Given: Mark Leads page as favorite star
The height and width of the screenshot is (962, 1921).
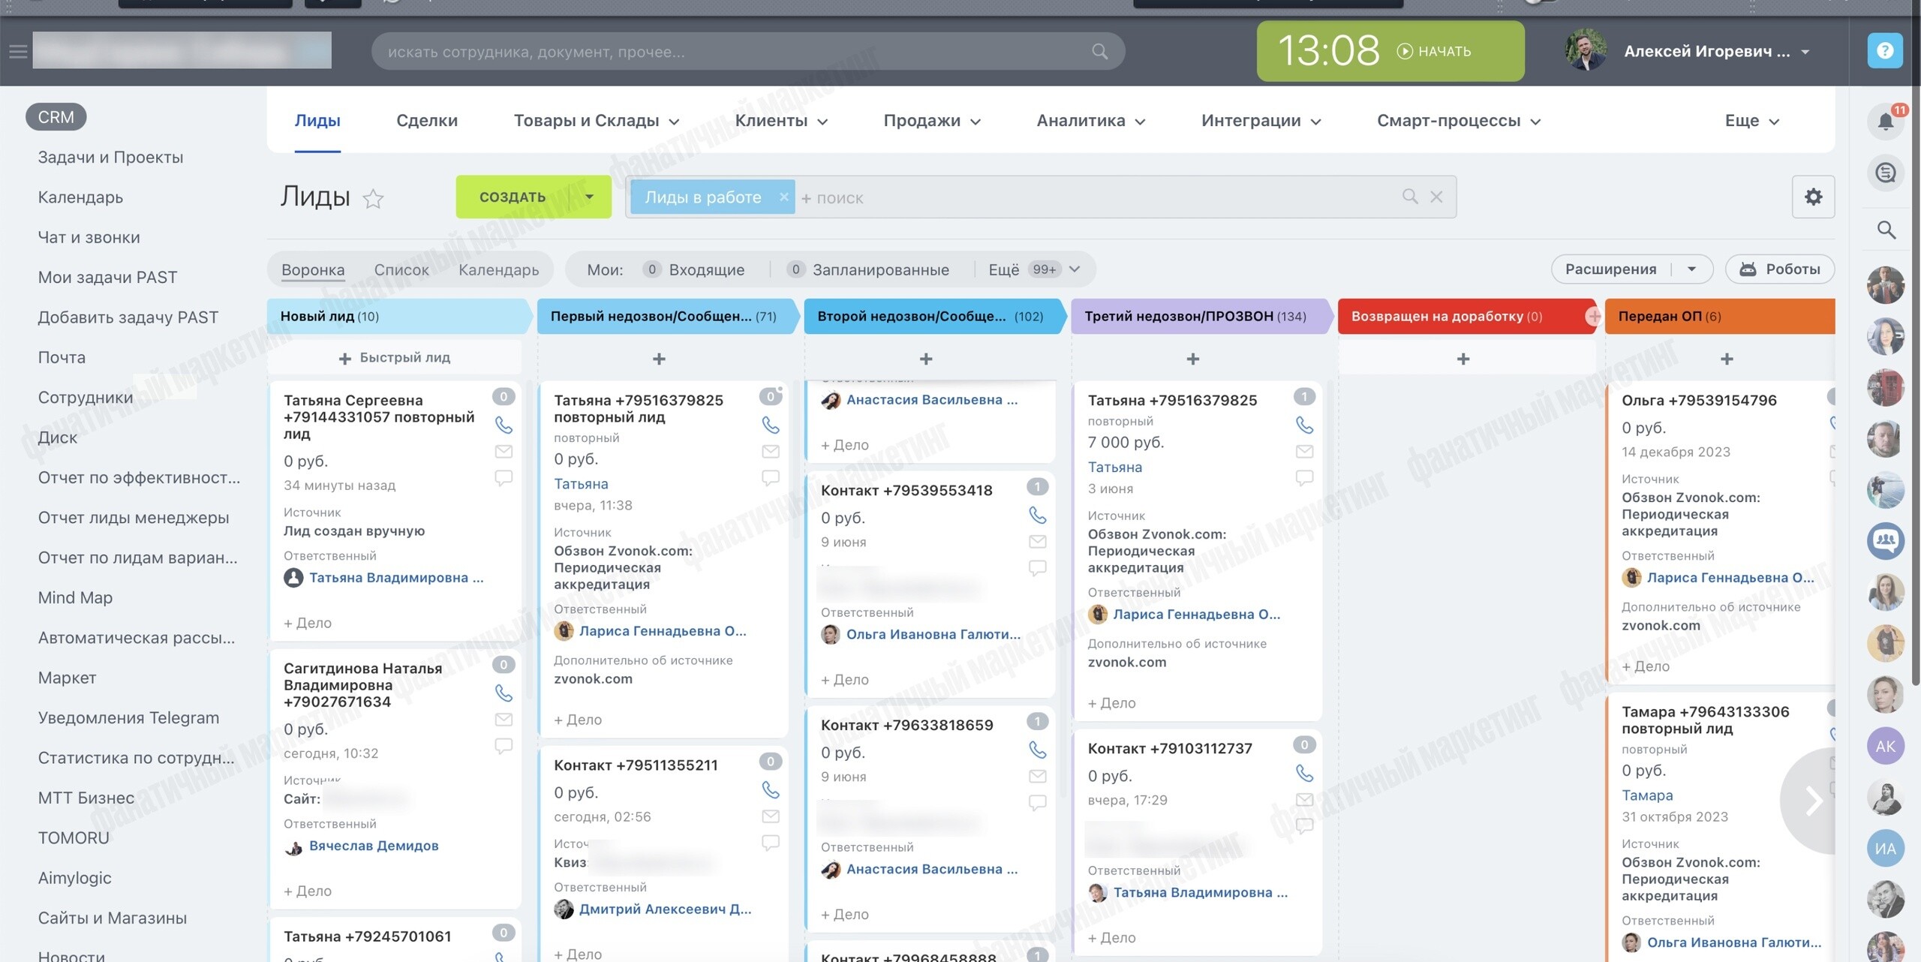Looking at the screenshot, I should [373, 199].
